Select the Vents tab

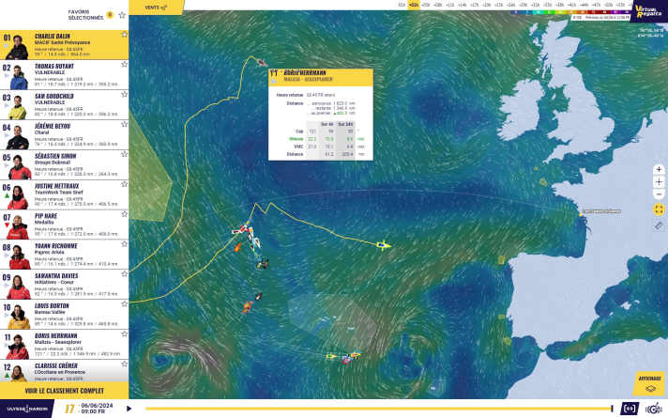click(156, 8)
